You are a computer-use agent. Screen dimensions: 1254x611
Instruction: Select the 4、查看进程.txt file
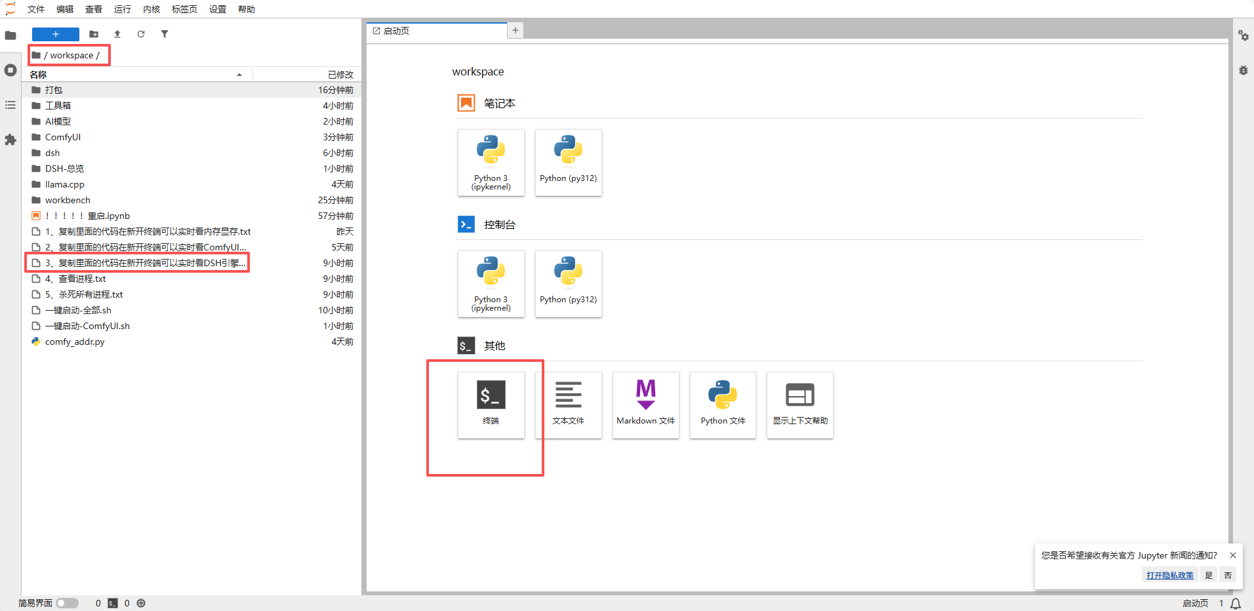coord(192,279)
